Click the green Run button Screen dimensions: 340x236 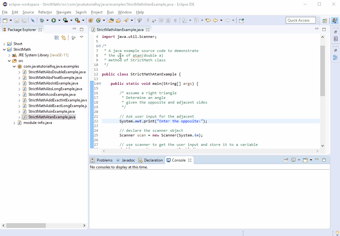tap(54, 20)
